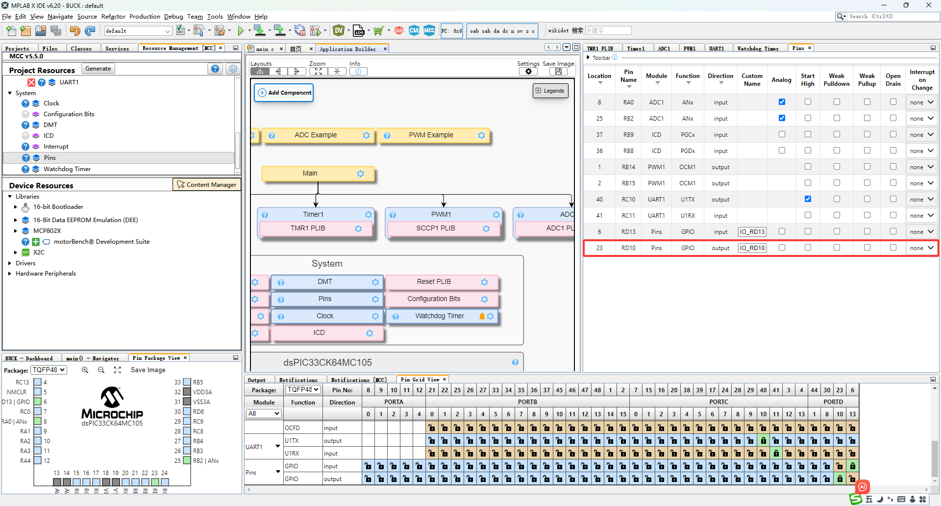Switch to the Watchdog Timer tab
The width and height of the screenshot is (941, 506).
click(x=758, y=49)
